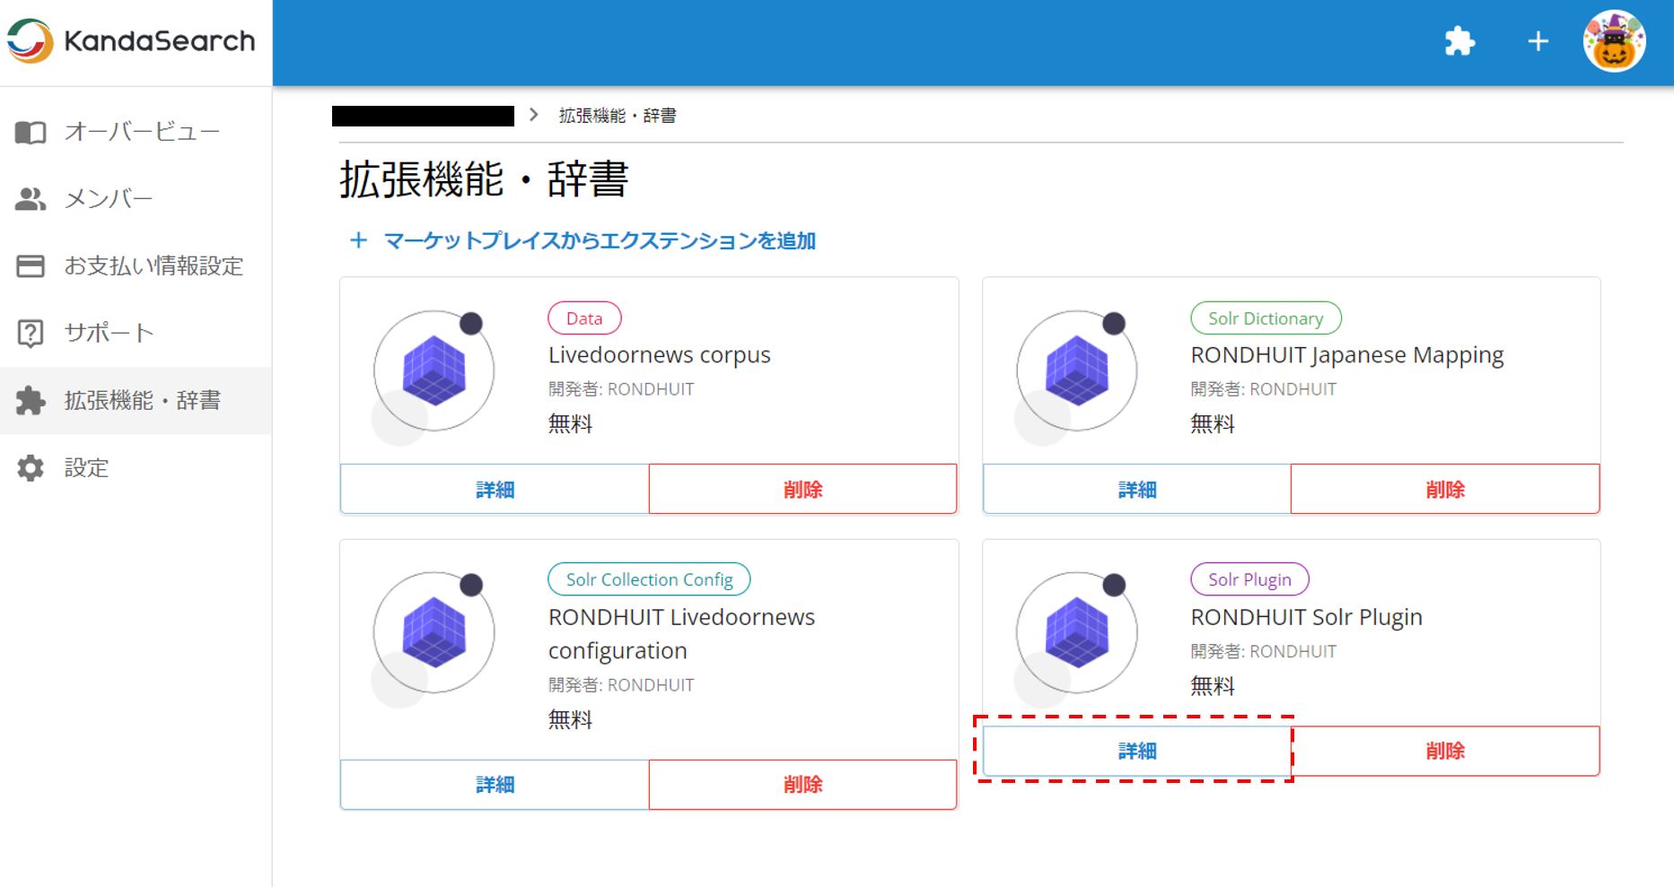Open 詳細 for RONDHUIT Livedoornews configuration
The width and height of the screenshot is (1674, 887).
(x=495, y=785)
